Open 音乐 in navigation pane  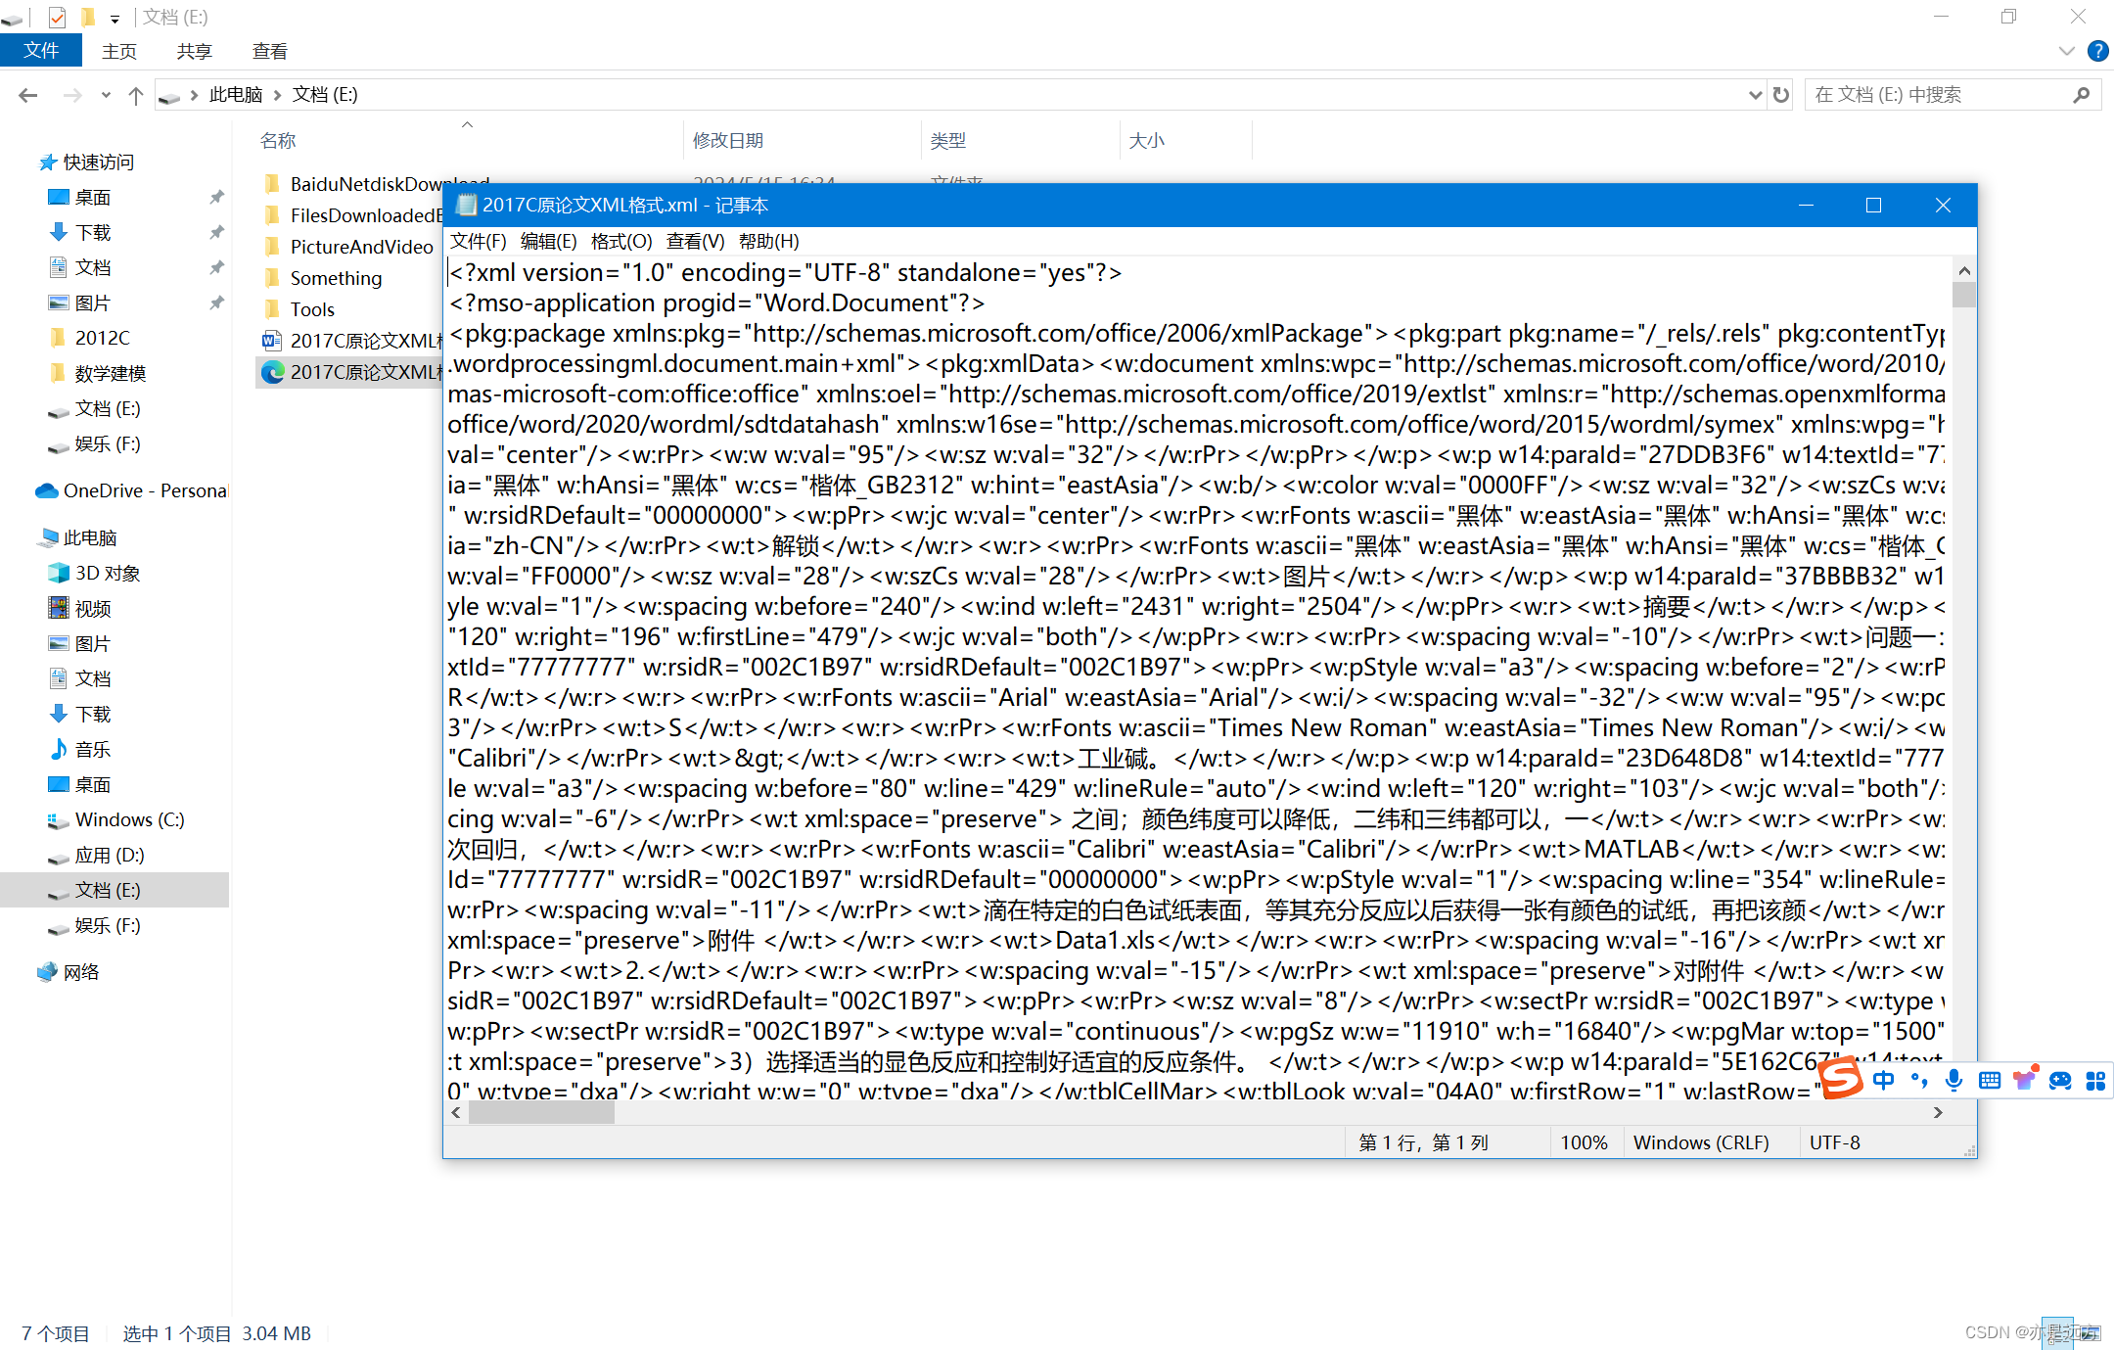click(93, 749)
